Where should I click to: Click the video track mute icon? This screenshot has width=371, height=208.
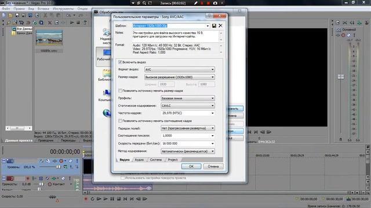pos(71,161)
